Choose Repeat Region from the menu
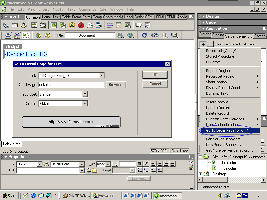The width and height of the screenshot is (267, 200). pos(218,71)
